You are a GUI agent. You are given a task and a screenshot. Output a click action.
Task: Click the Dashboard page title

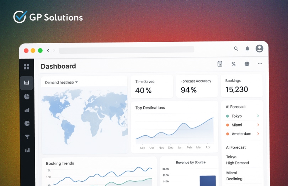coord(58,66)
